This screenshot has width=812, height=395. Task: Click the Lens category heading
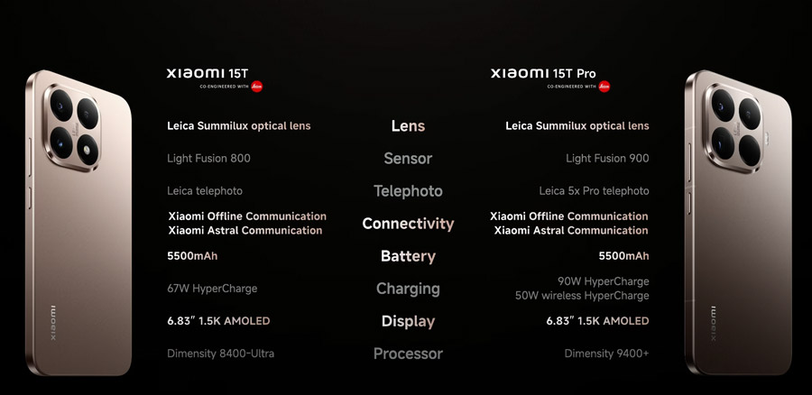(408, 125)
